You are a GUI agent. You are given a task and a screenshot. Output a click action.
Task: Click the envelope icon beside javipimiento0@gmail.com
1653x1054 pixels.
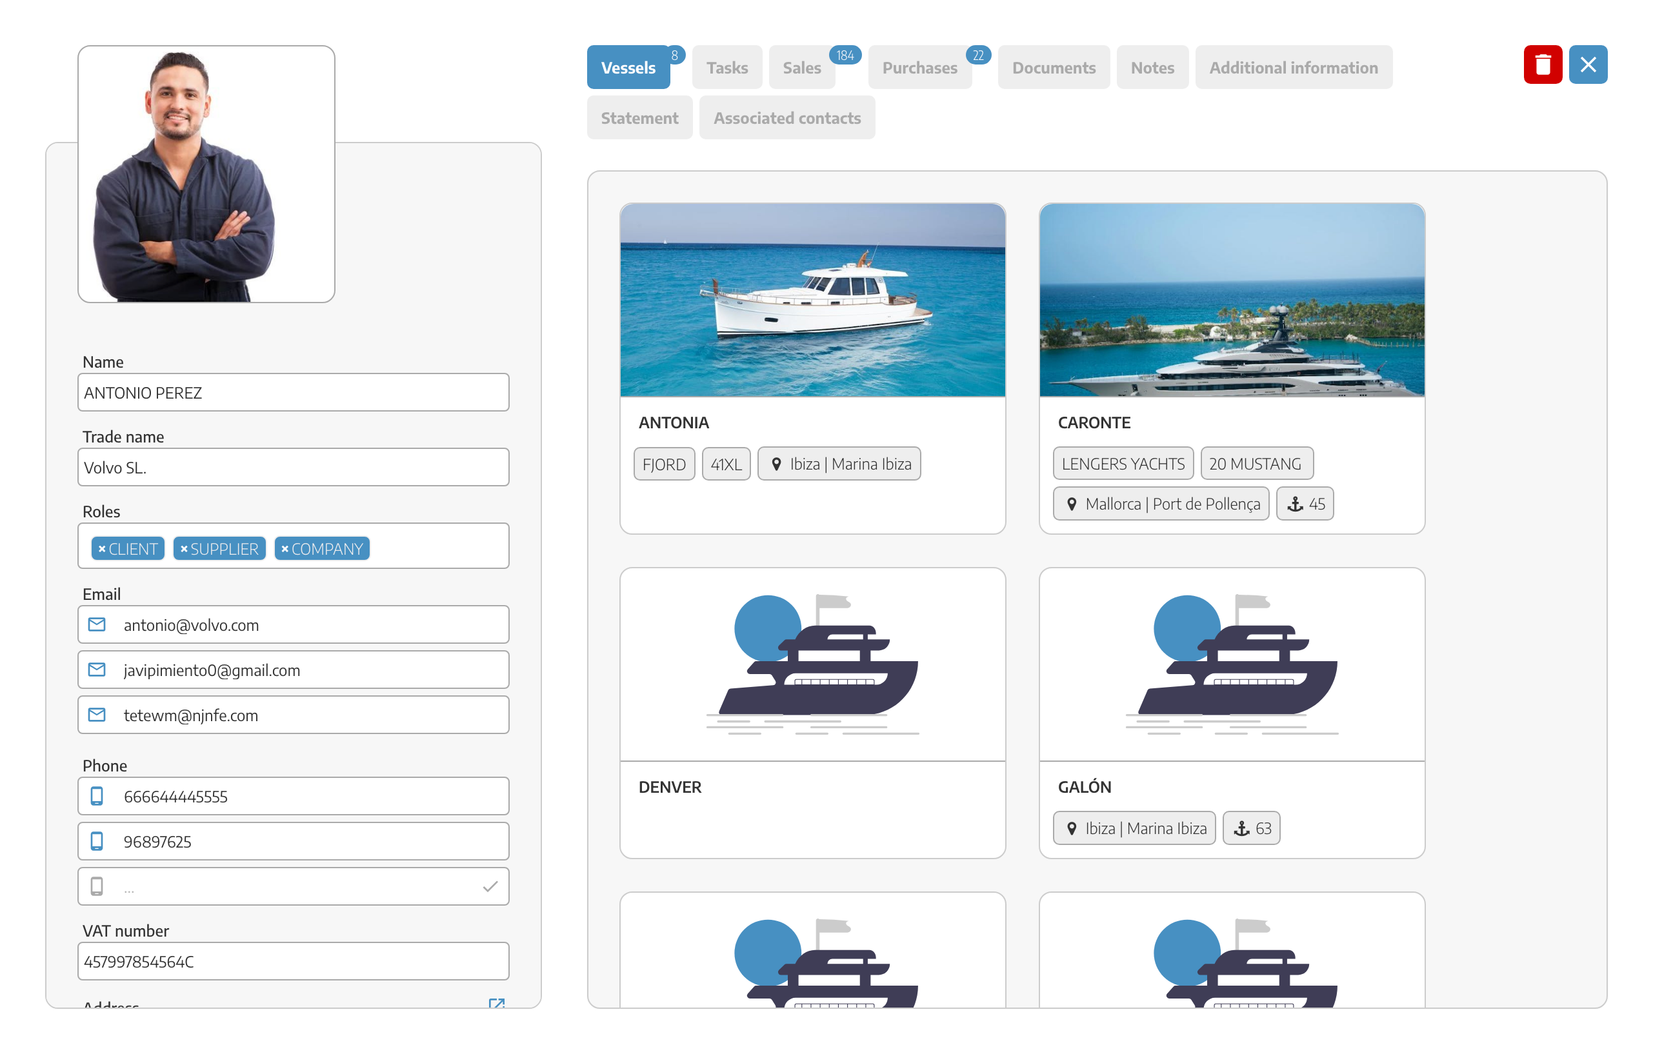[x=97, y=670]
